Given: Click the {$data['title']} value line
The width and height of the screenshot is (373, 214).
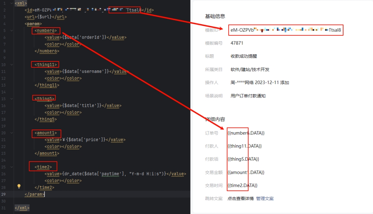Looking at the screenshot, I should pyautogui.click(x=83, y=106).
